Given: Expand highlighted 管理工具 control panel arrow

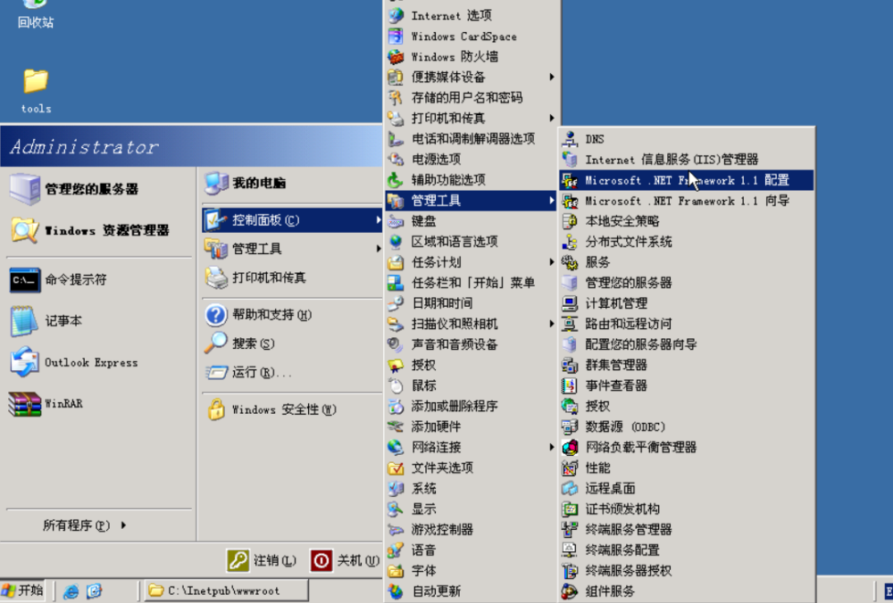Looking at the screenshot, I should (x=551, y=200).
